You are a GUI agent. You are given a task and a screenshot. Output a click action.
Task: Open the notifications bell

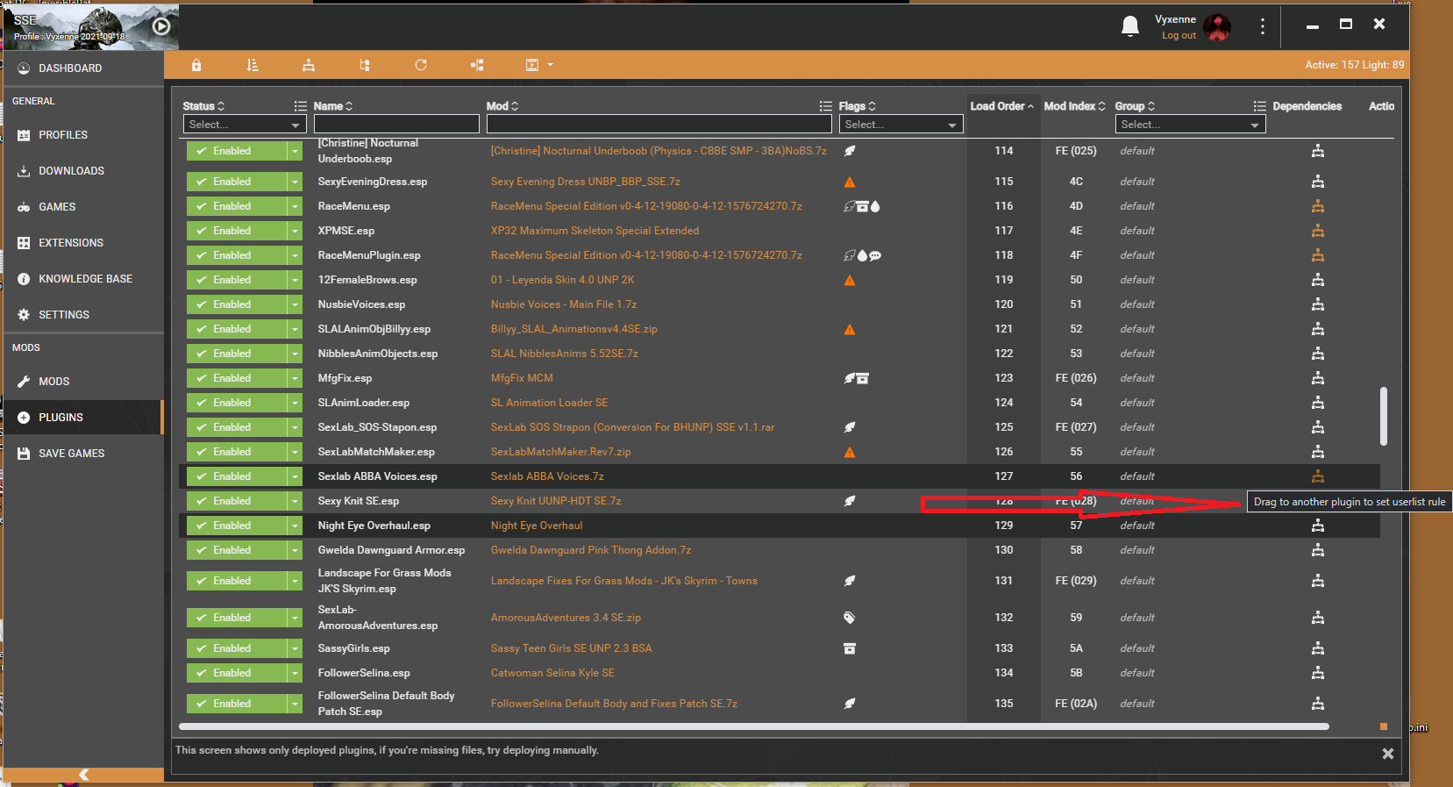pyautogui.click(x=1130, y=26)
